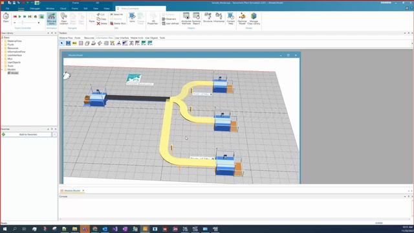
Task: Switch to the View ribbon tab
Action: [x=96, y=8]
